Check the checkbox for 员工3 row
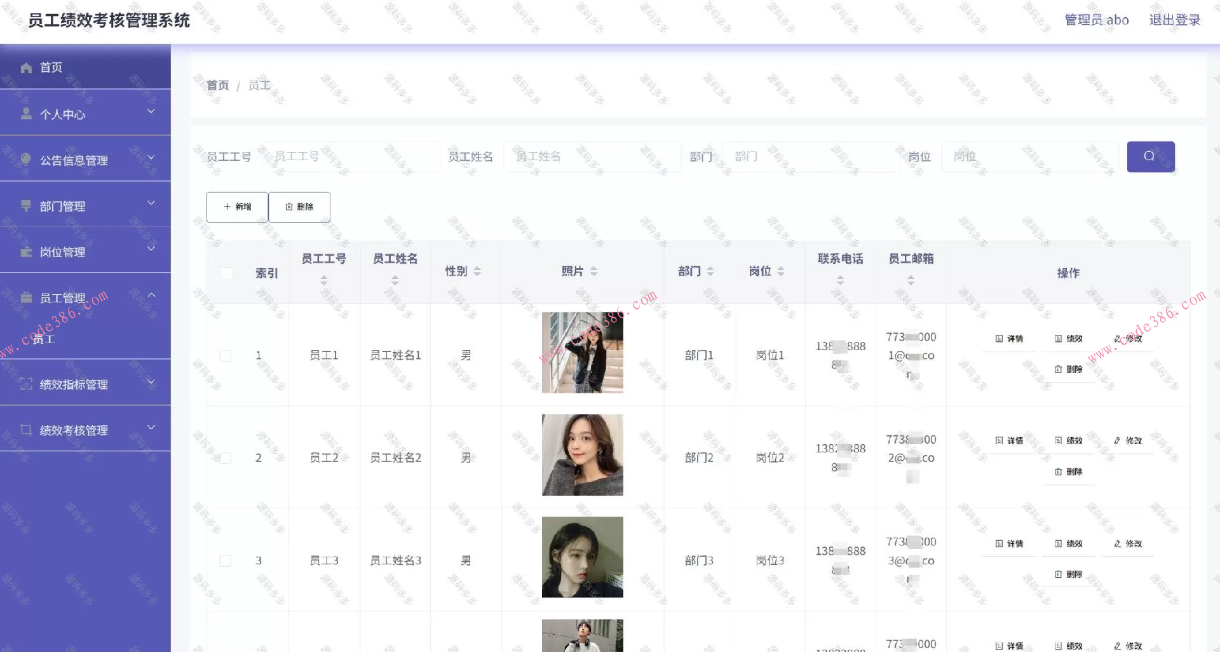Screen dimensions: 1220x652 pos(226,560)
